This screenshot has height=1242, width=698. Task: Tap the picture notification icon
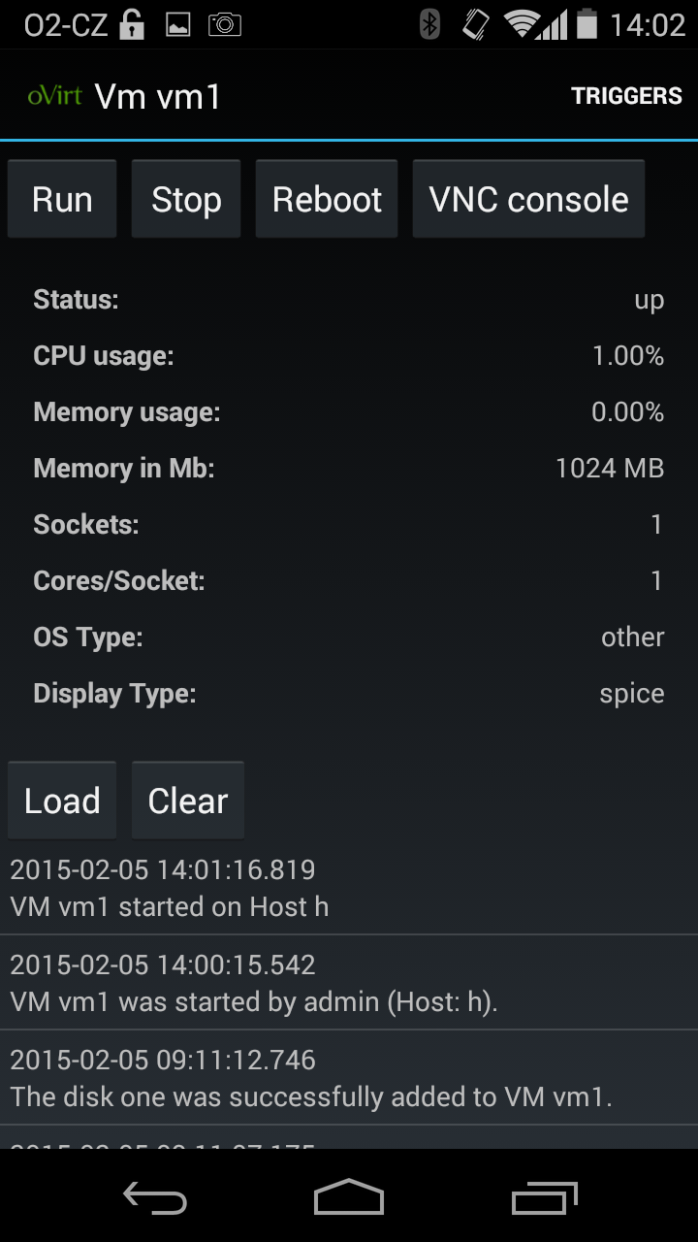click(178, 25)
